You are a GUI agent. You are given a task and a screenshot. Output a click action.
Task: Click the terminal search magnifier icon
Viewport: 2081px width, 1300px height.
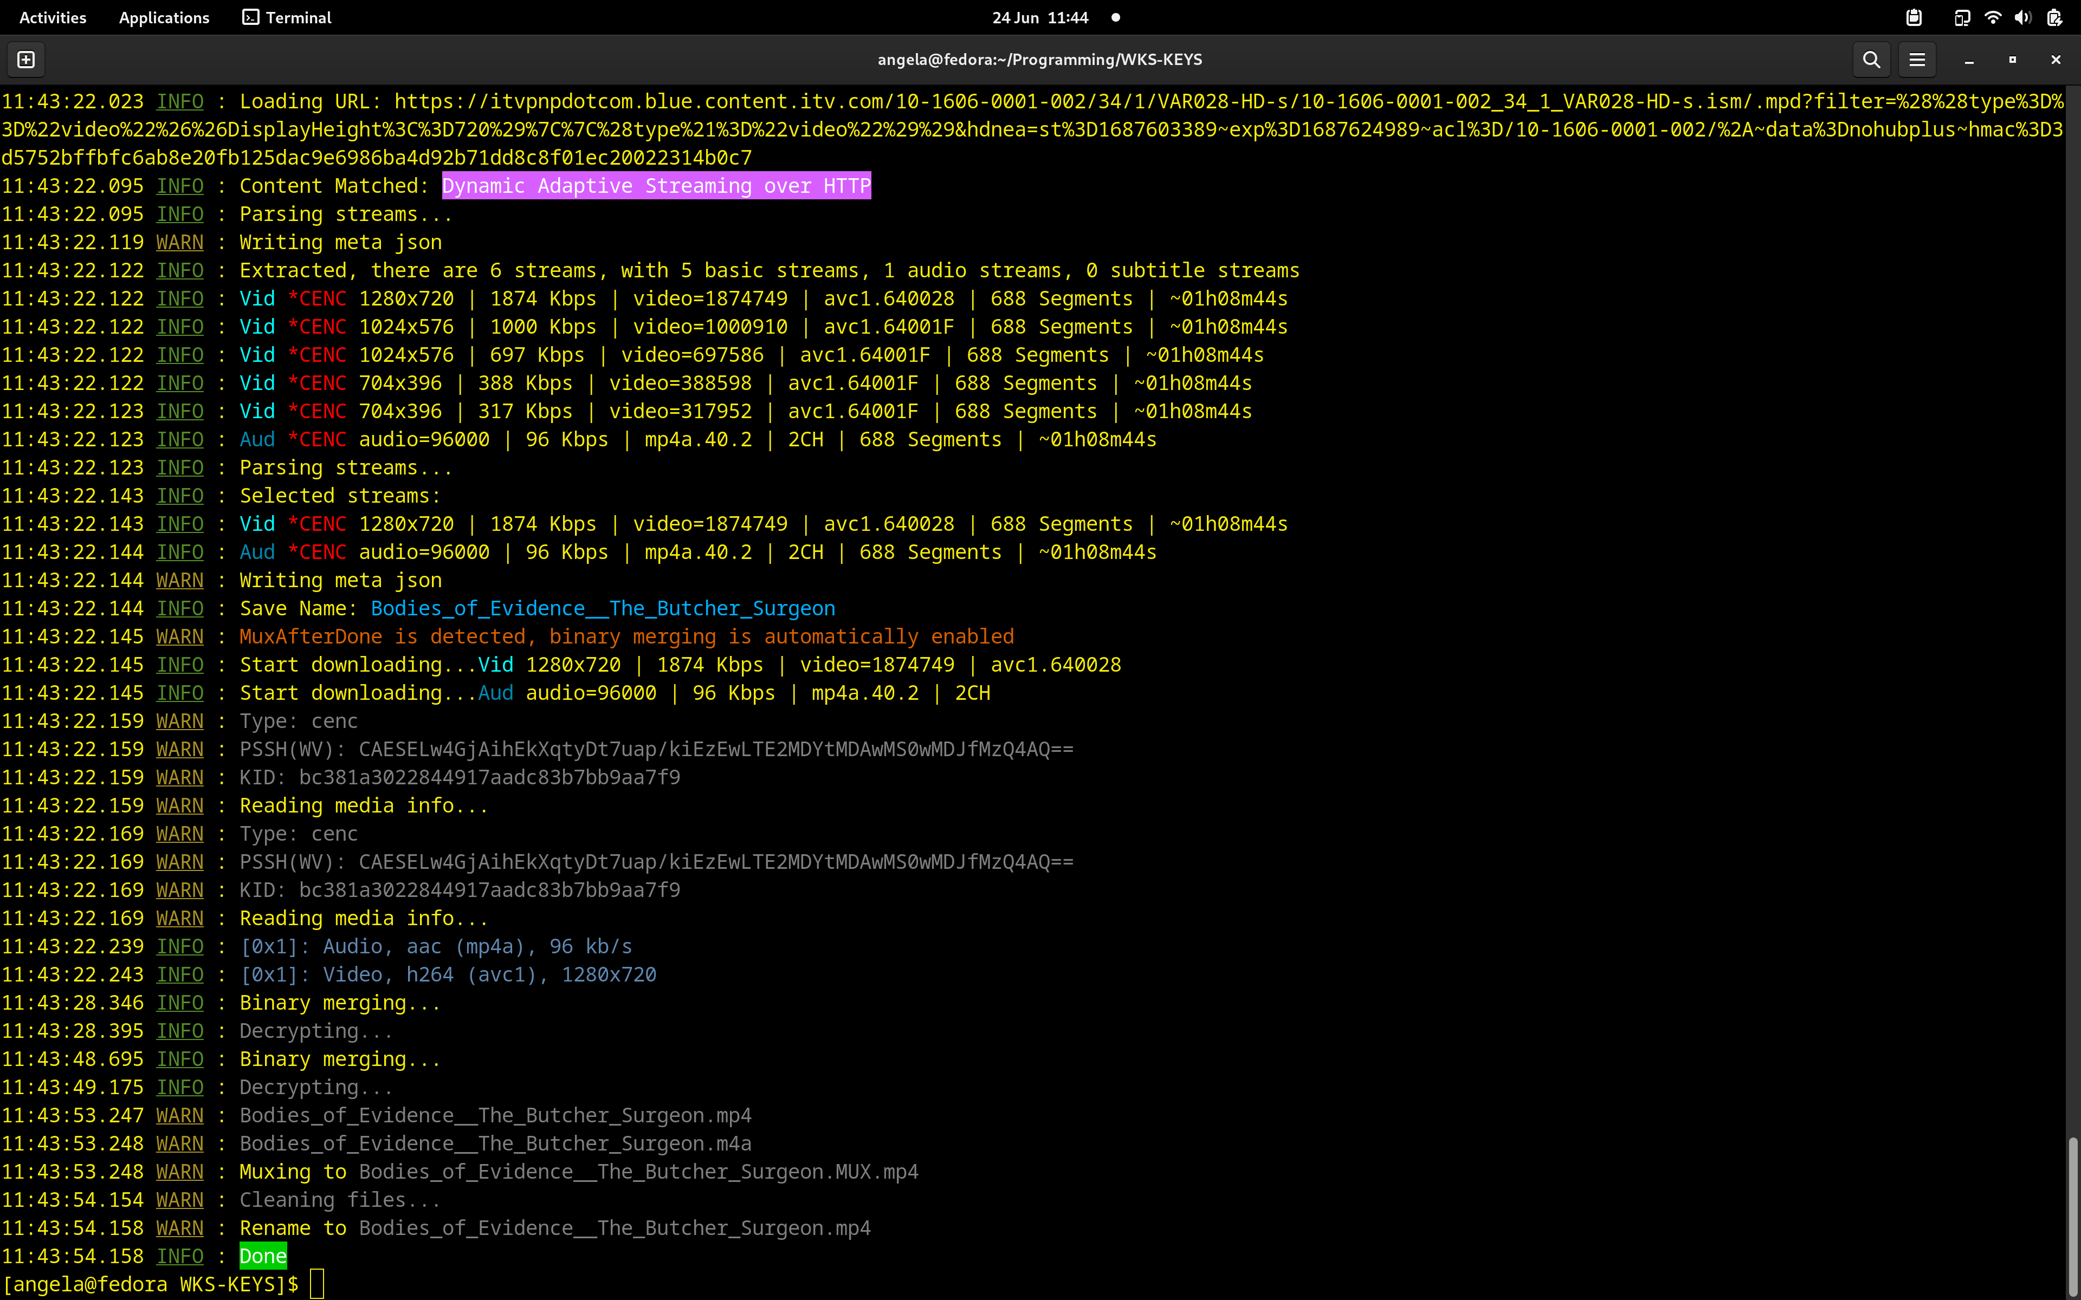pyautogui.click(x=1871, y=60)
